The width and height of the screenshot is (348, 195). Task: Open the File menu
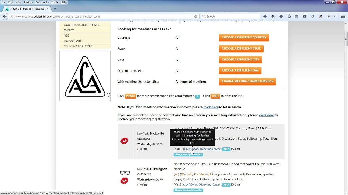(3, 2)
